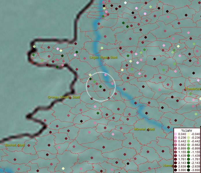This screenshot has height=173, width=201.
Task: Click the 3.690 darkest red legend swatch
Action: pyautogui.click(x=176, y=170)
